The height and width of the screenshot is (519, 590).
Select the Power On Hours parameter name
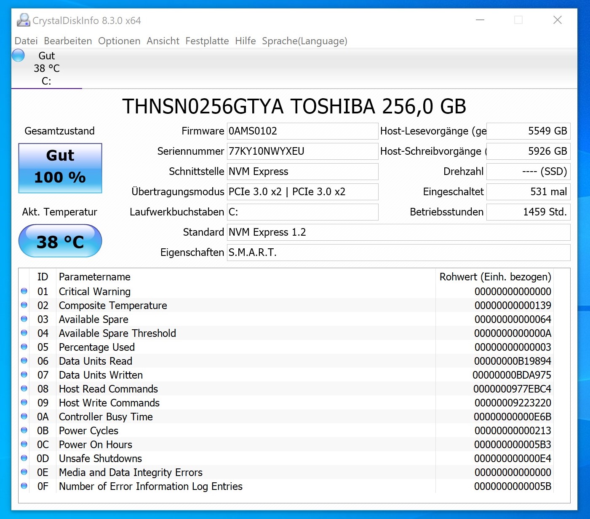pyautogui.click(x=96, y=444)
